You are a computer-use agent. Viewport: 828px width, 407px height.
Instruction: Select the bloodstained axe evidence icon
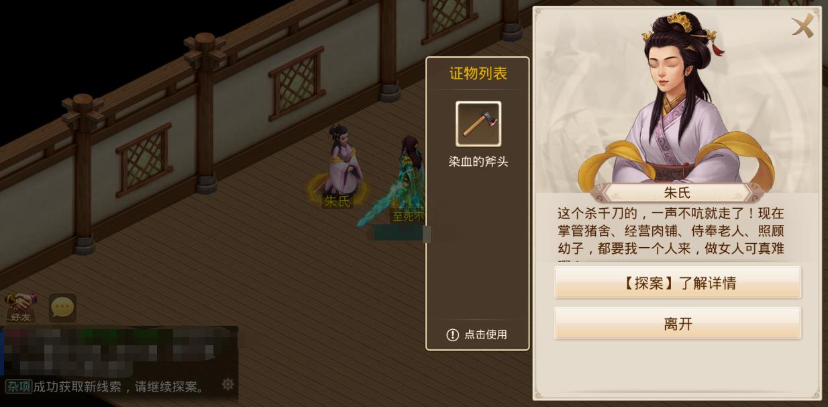[478, 124]
